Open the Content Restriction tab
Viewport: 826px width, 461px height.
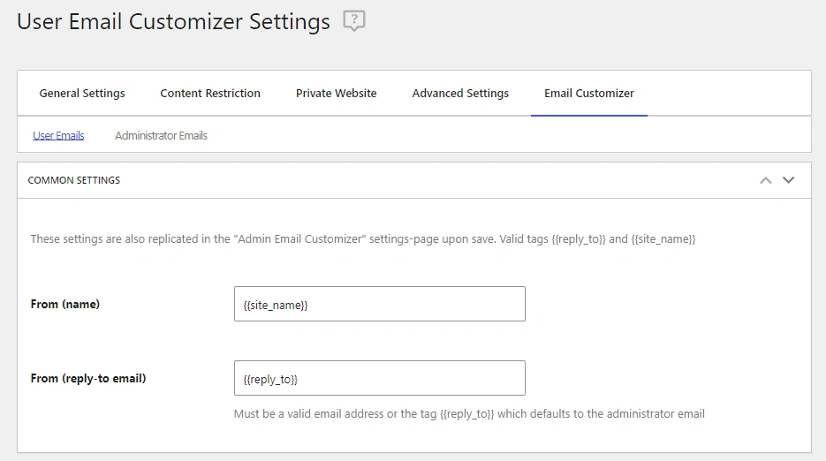(210, 94)
